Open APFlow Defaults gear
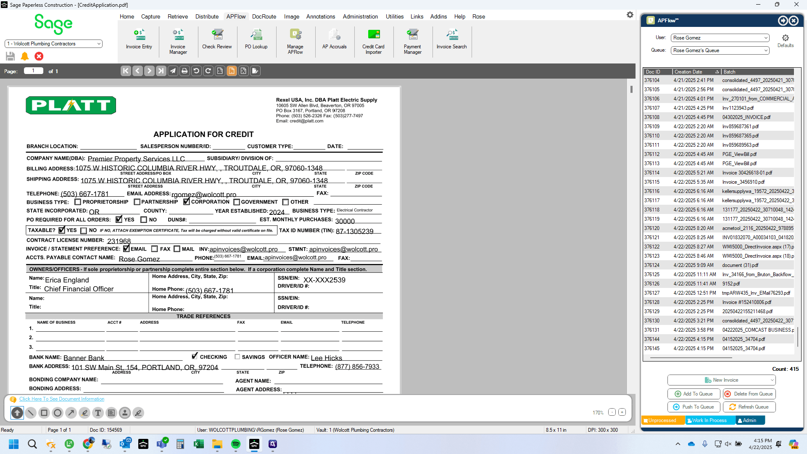 785,41
